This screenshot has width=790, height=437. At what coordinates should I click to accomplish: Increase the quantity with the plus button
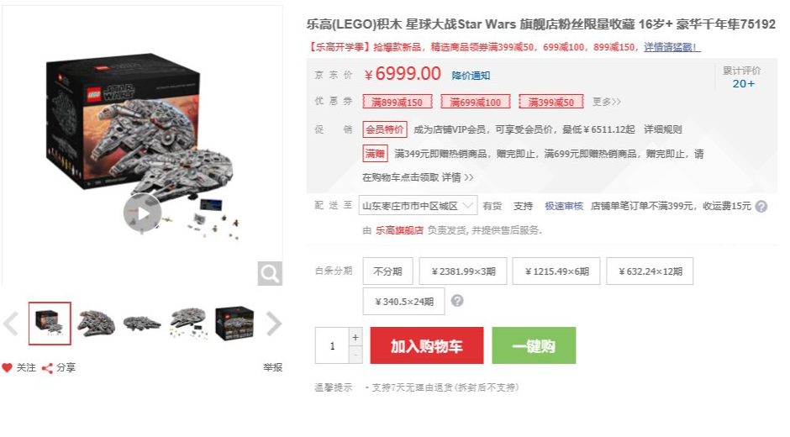355,337
